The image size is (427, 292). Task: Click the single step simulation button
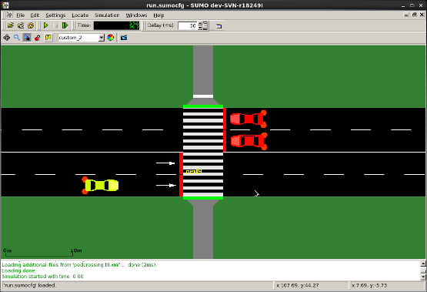click(65, 25)
